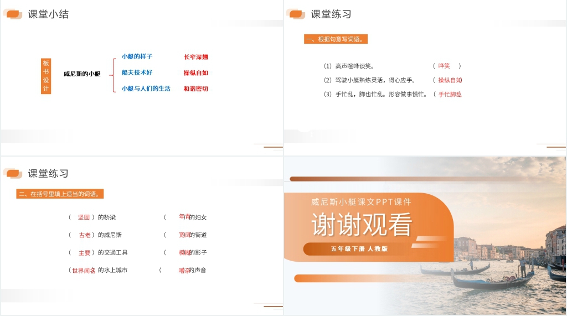Select the vertical 板书设计 orange box

tap(46, 76)
